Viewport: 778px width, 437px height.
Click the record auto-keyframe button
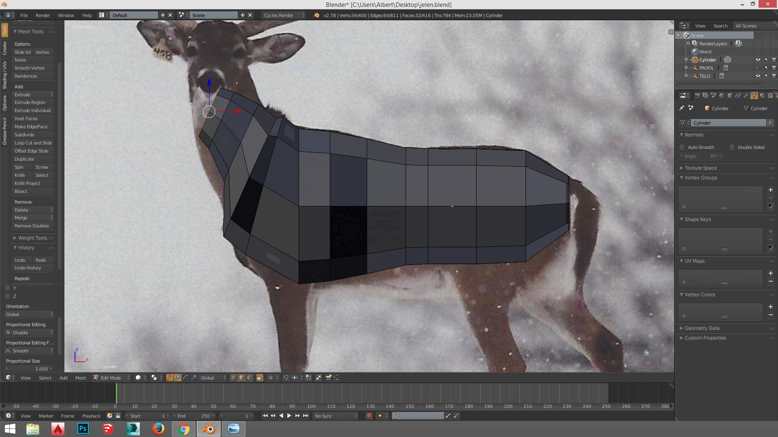369,416
